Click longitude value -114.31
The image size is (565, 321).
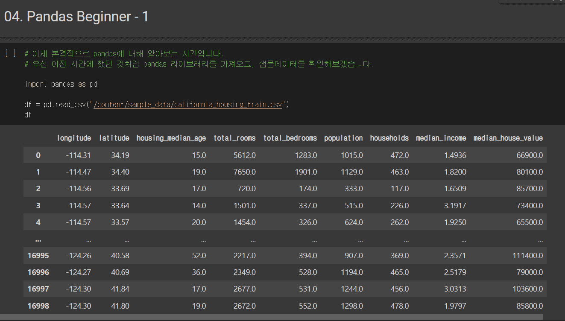pos(79,155)
